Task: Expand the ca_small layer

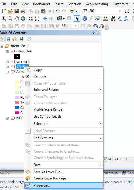Action: pos(7,62)
